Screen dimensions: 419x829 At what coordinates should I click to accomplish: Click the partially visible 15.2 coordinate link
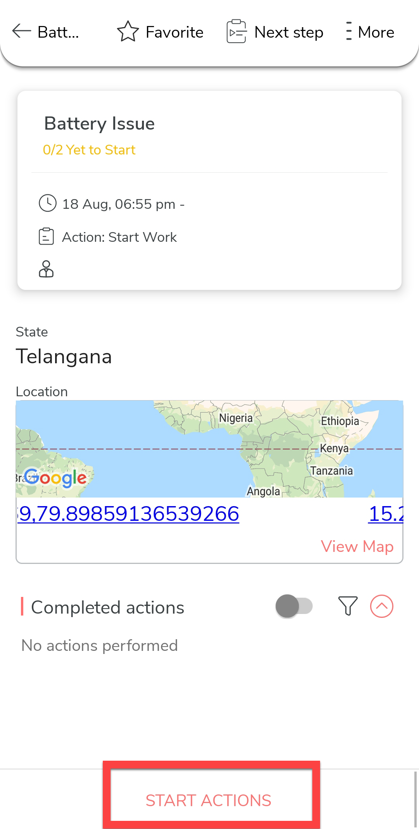(x=386, y=514)
